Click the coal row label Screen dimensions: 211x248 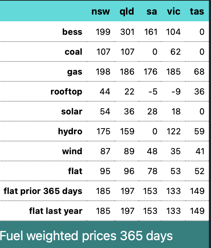(73, 52)
